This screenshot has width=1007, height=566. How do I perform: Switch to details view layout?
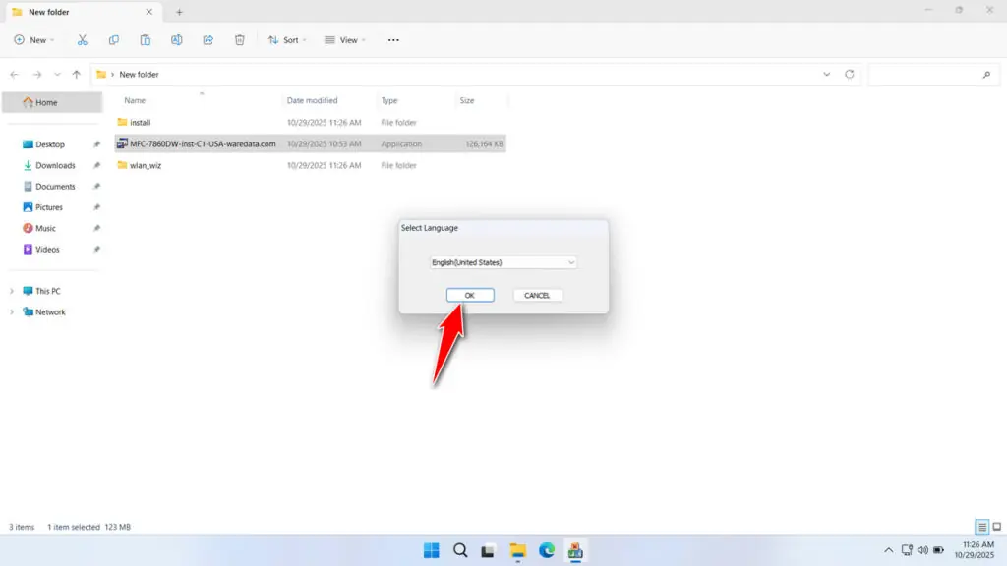(980, 527)
